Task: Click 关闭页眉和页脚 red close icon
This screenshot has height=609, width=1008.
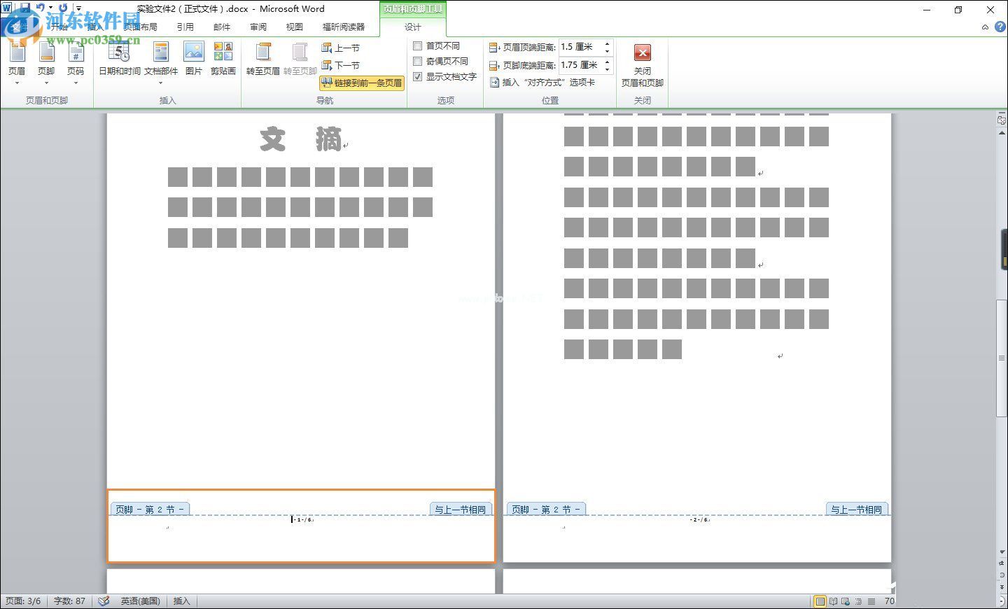Action: (x=643, y=52)
